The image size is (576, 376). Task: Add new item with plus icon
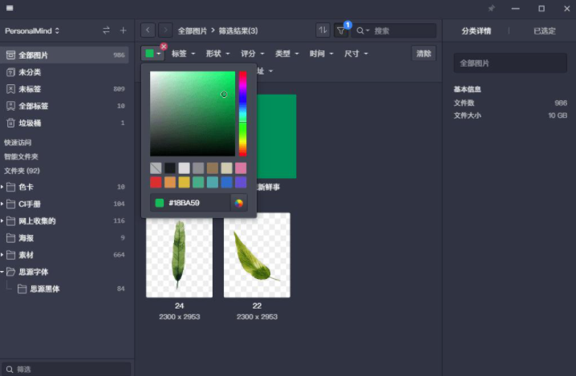pos(124,30)
